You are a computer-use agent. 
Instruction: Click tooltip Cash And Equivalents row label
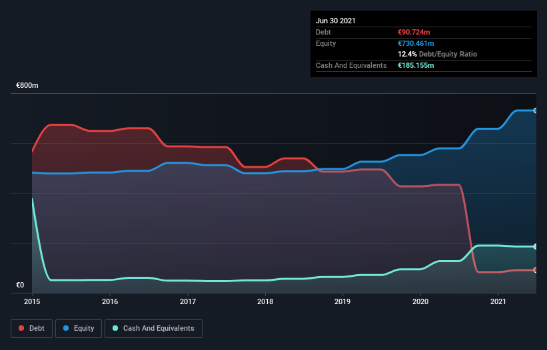click(351, 65)
